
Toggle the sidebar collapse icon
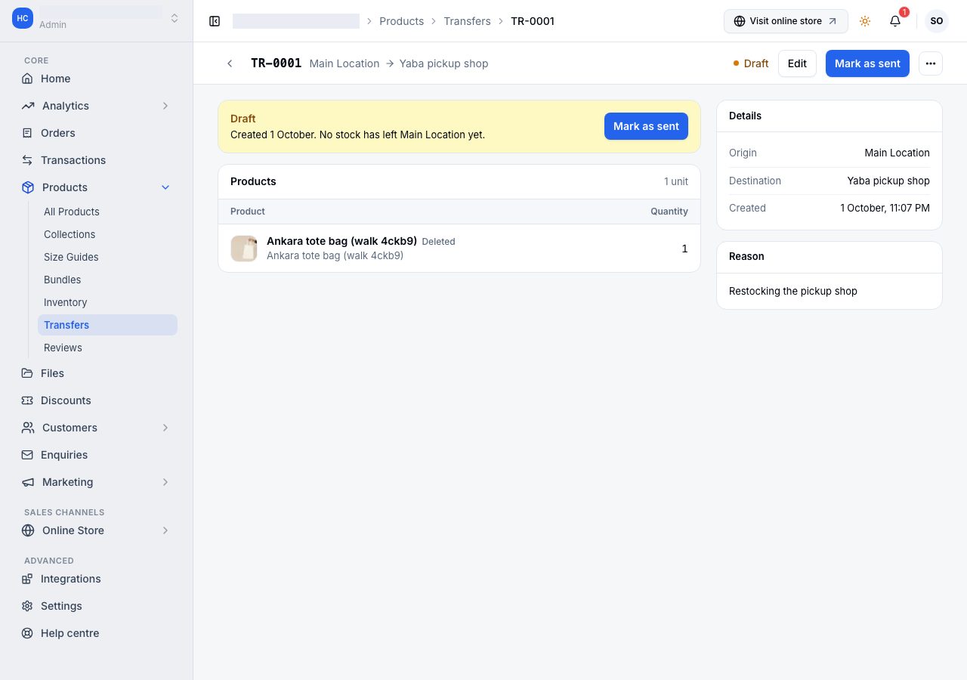tap(215, 21)
